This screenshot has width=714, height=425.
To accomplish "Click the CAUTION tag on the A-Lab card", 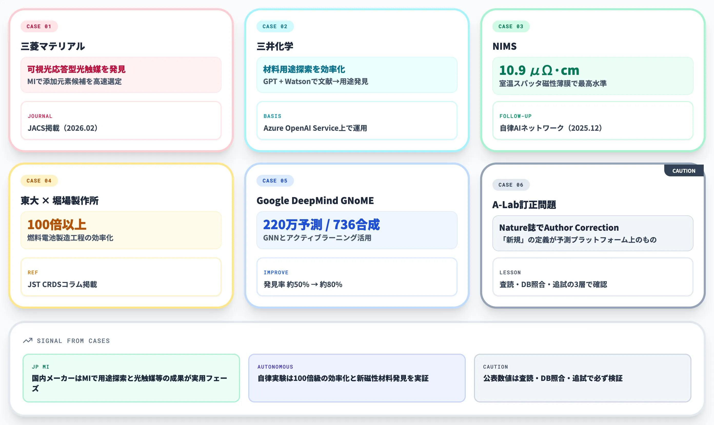I will 684,171.
